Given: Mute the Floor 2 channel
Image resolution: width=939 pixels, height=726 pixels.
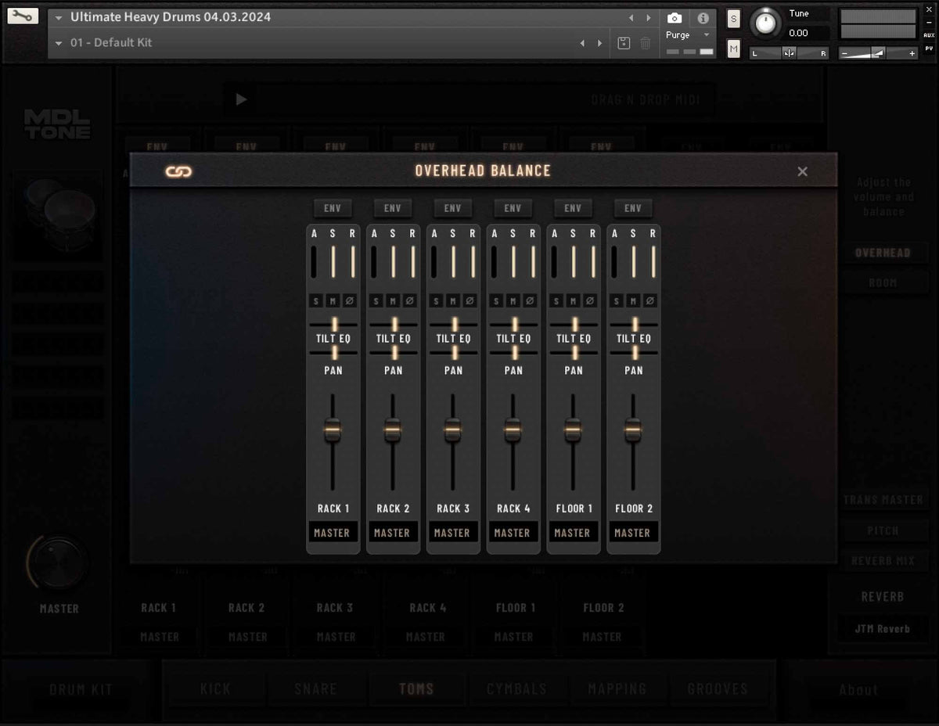Looking at the screenshot, I should point(633,300).
